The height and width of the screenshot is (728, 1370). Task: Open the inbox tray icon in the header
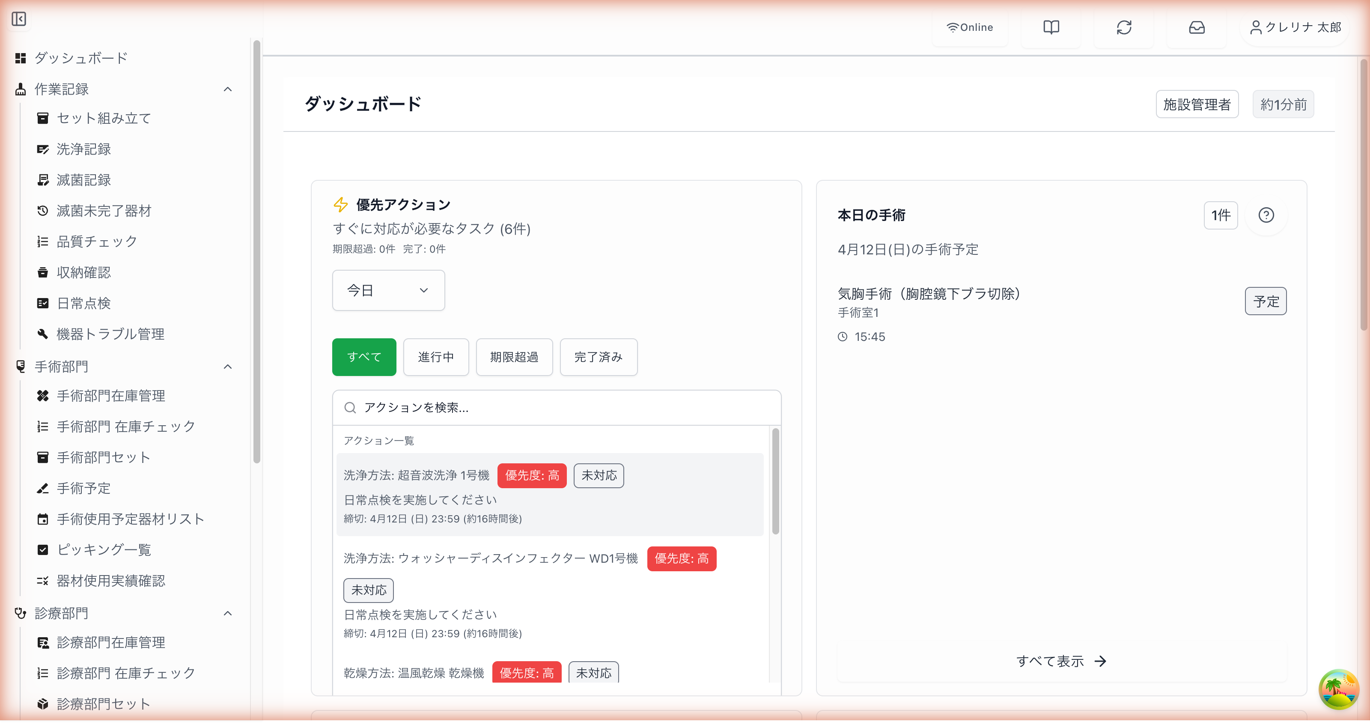(x=1197, y=27)
